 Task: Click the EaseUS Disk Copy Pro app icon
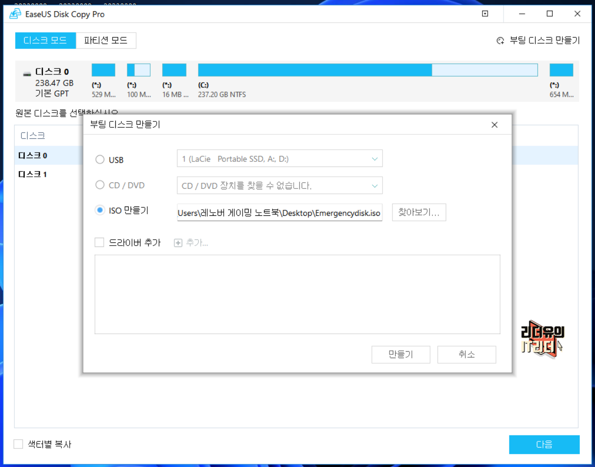pos(15,14)
